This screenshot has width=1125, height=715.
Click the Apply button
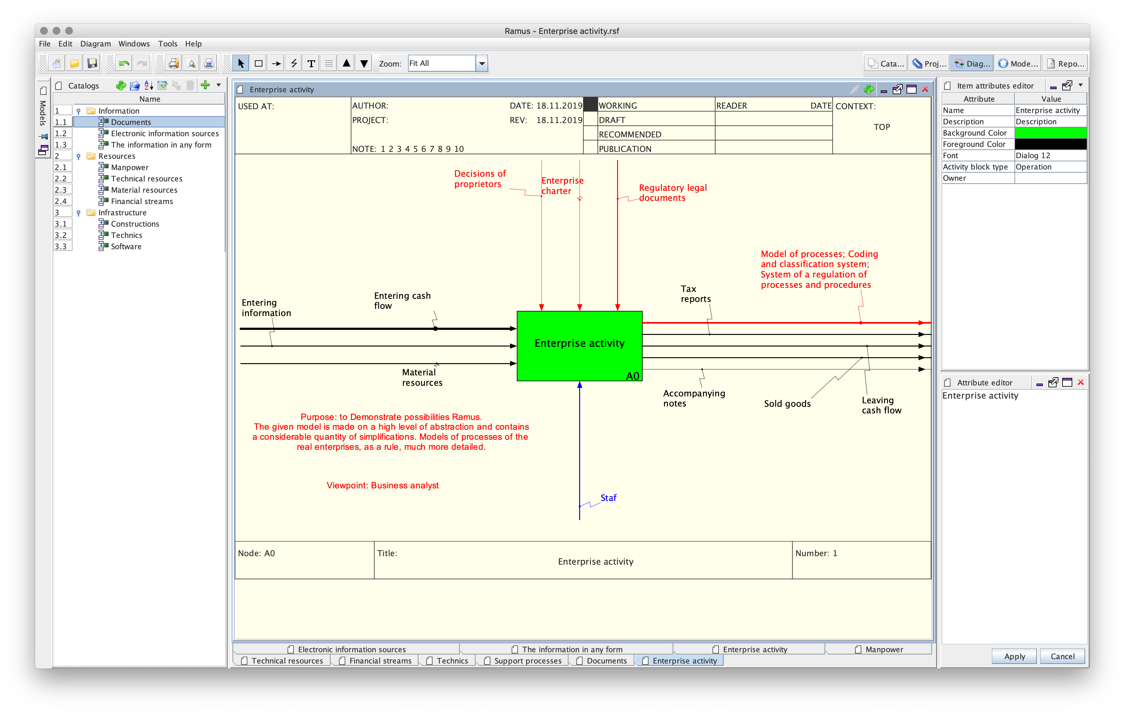coord(1014,656)
